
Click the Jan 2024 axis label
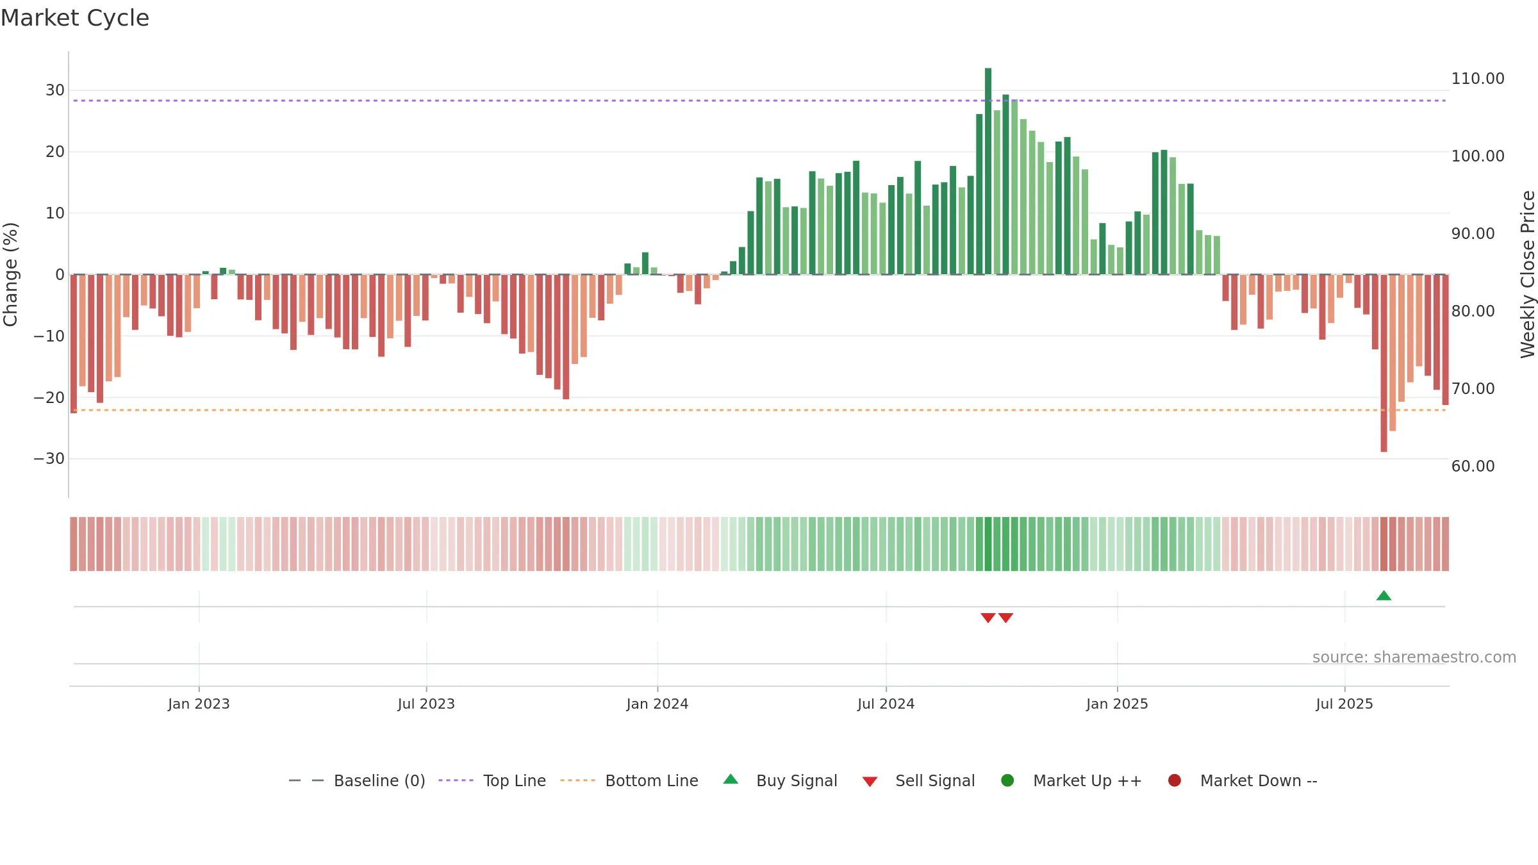click(657, 704)
